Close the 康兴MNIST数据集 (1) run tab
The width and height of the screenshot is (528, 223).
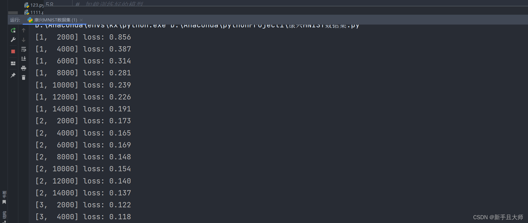(81, 20)
